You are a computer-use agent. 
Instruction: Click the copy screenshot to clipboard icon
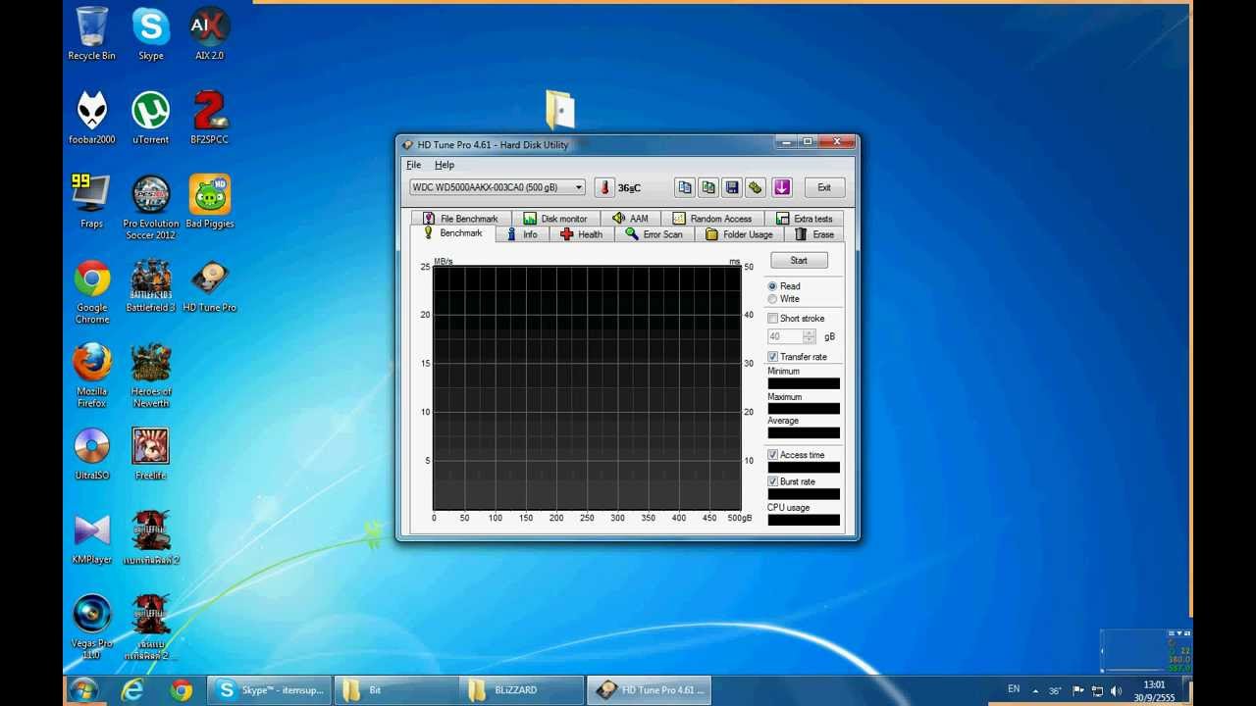tap(708, 187)
